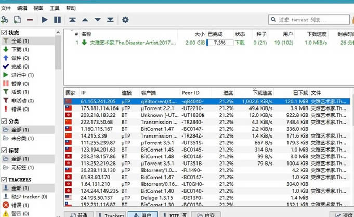The image size is (354, 217).
Task: Switch to the Trackers tab
Action: tap(111, 214)
